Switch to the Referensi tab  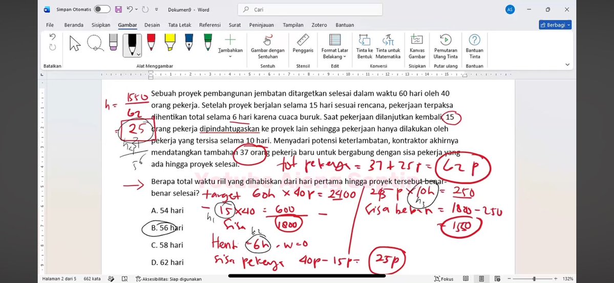tap(210, 25)
